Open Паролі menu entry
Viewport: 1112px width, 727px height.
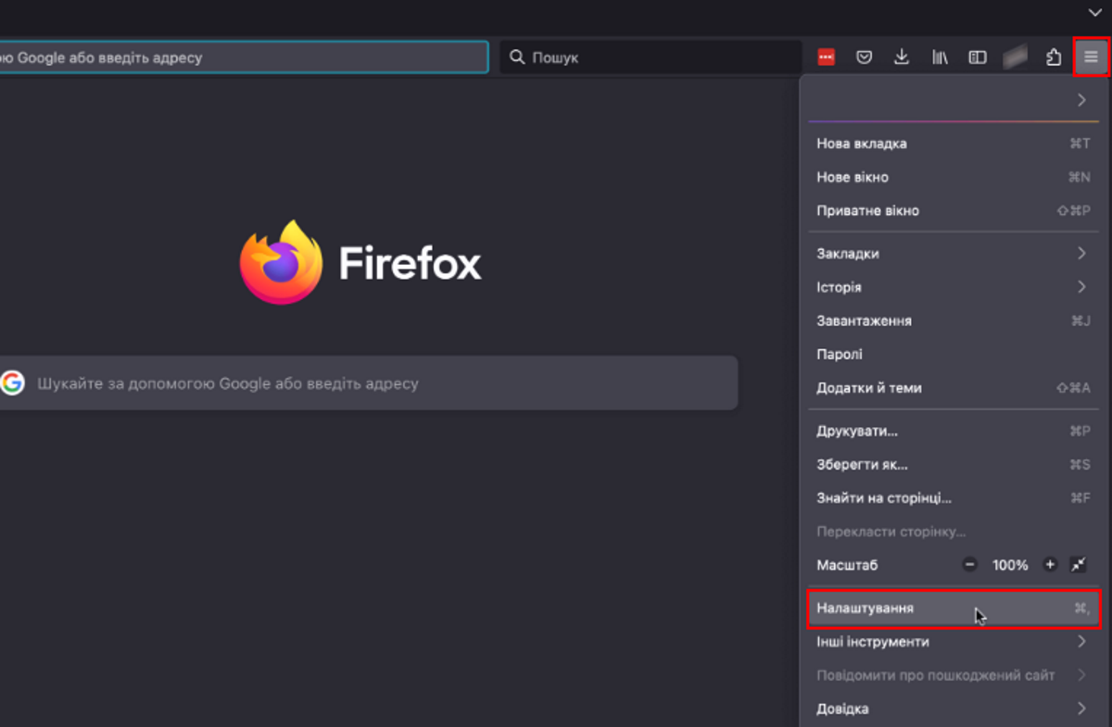pos(954,354)
